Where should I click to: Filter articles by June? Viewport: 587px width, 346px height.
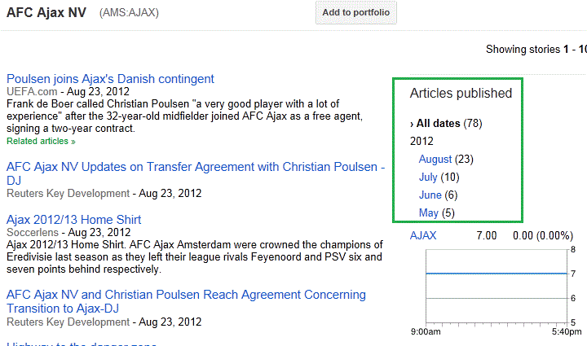tap(430, 195)
